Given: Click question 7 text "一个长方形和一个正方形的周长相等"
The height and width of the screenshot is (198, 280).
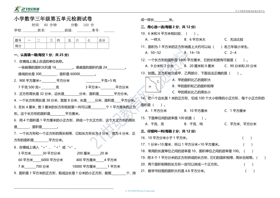Looking at the screenshot, I should click(46, 134).
